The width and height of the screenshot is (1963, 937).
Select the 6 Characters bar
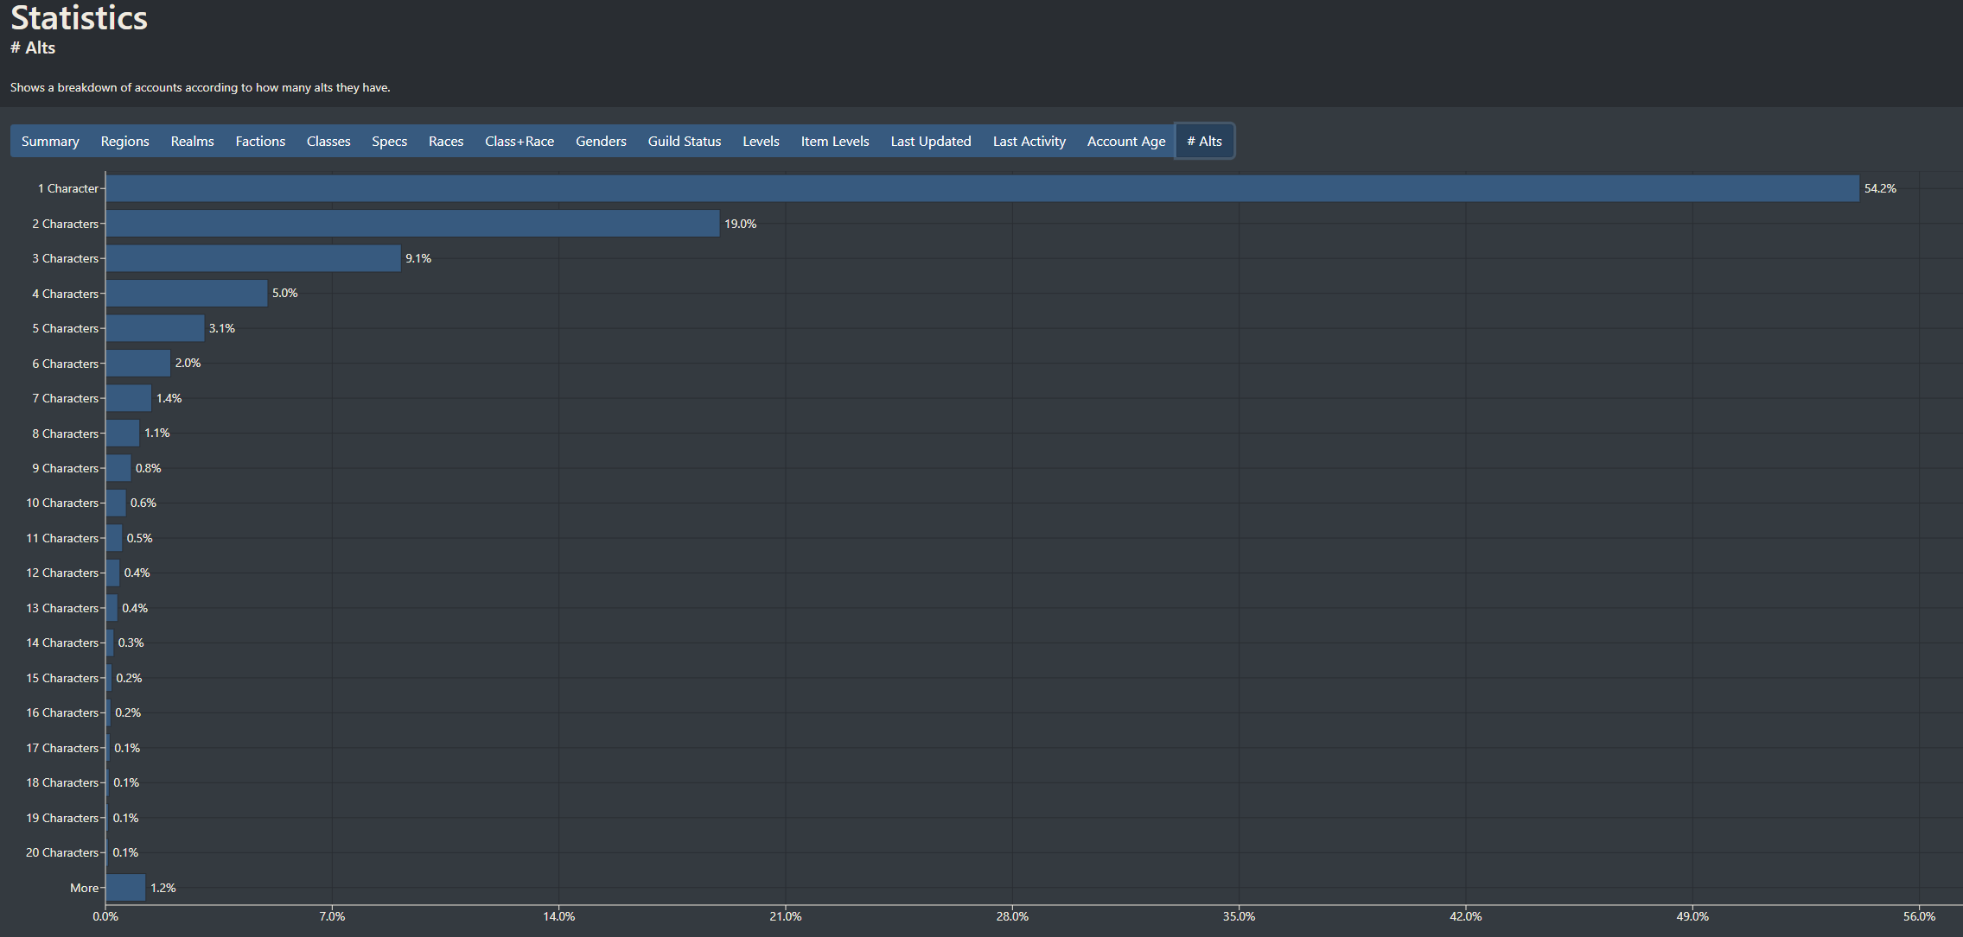[x=138, y=364]
